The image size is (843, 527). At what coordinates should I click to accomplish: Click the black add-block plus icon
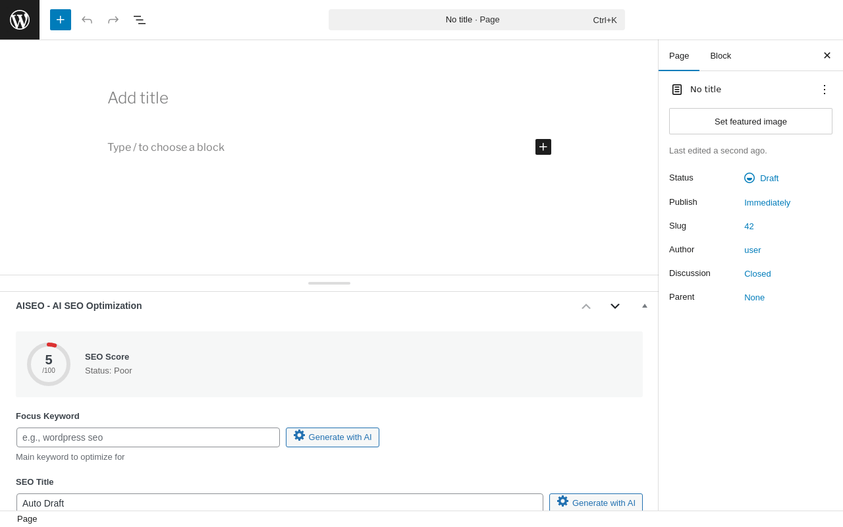[543, 147]
